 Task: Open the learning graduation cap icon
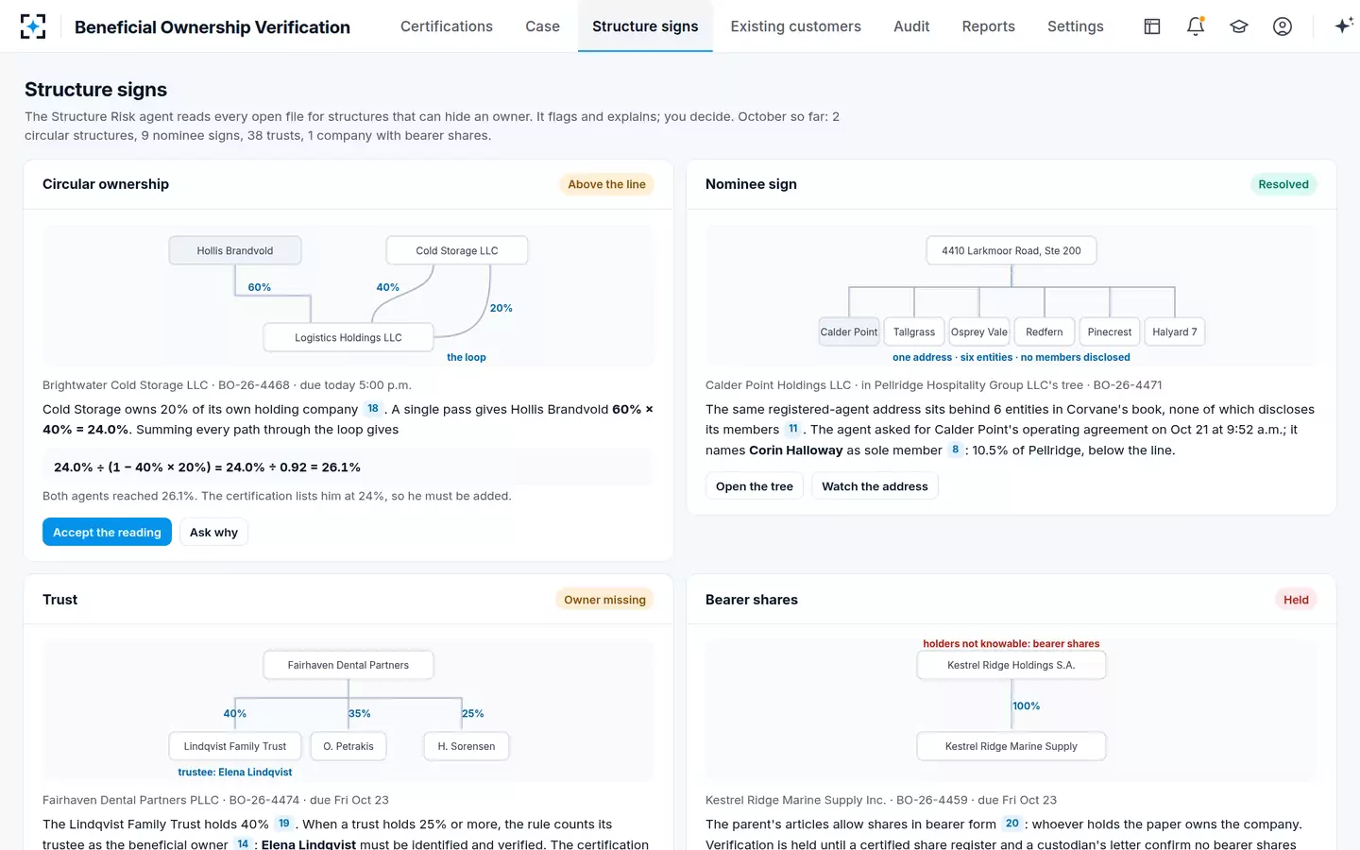pos(1239,26)
